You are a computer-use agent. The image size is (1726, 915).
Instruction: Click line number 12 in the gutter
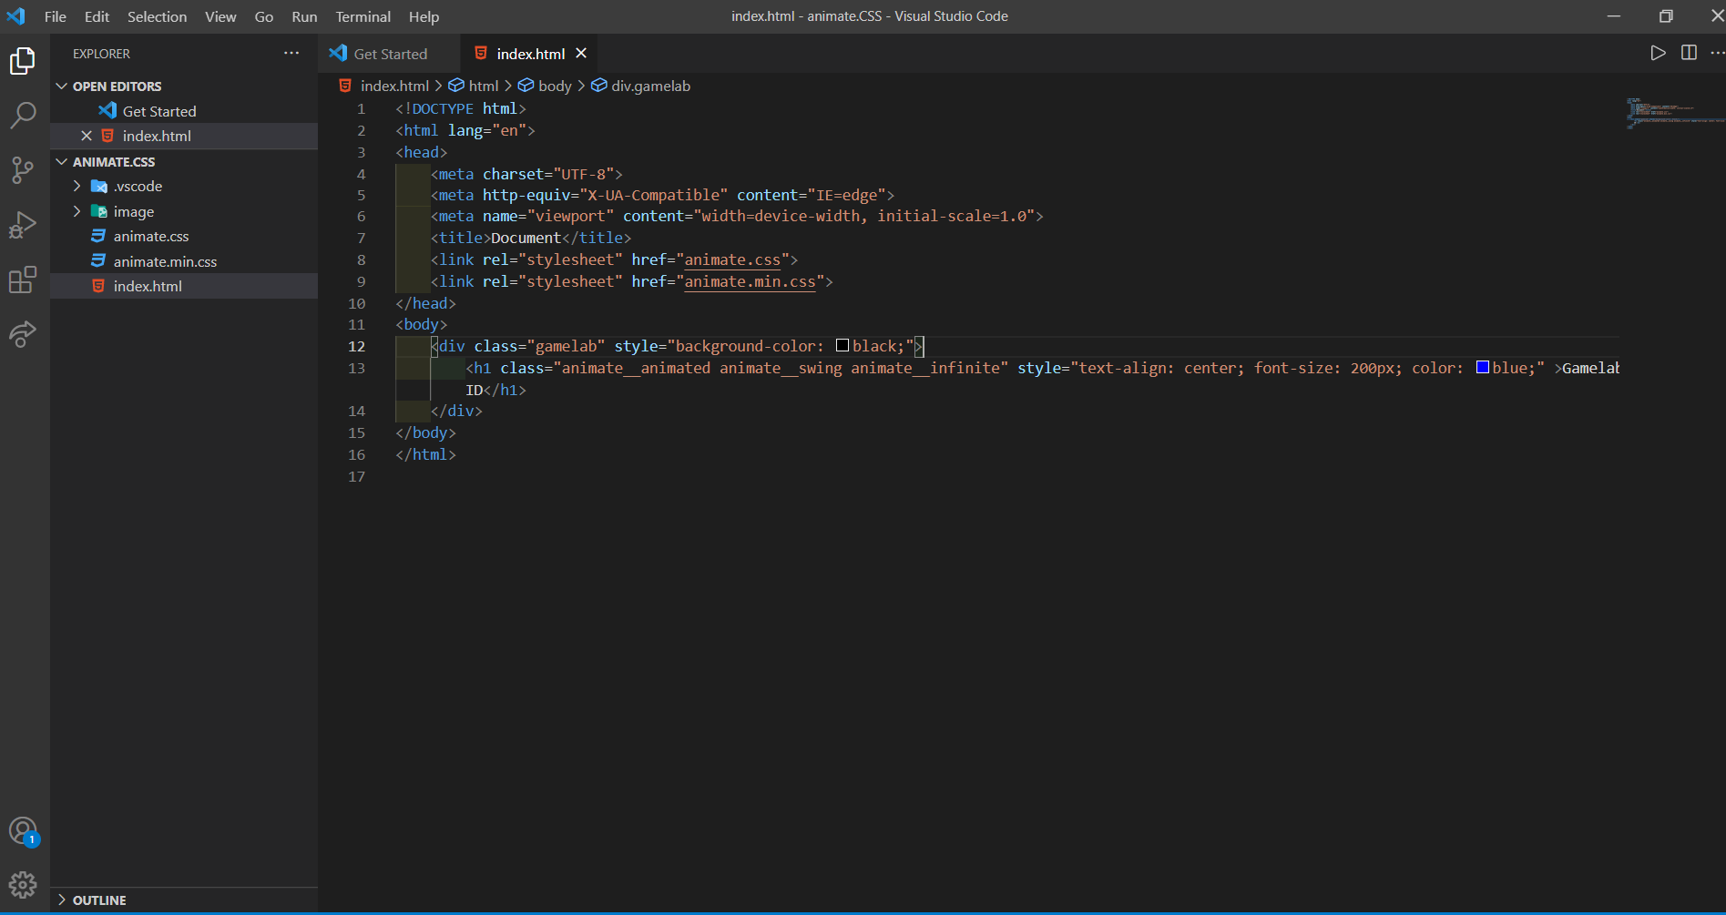(x=356, y=346)
